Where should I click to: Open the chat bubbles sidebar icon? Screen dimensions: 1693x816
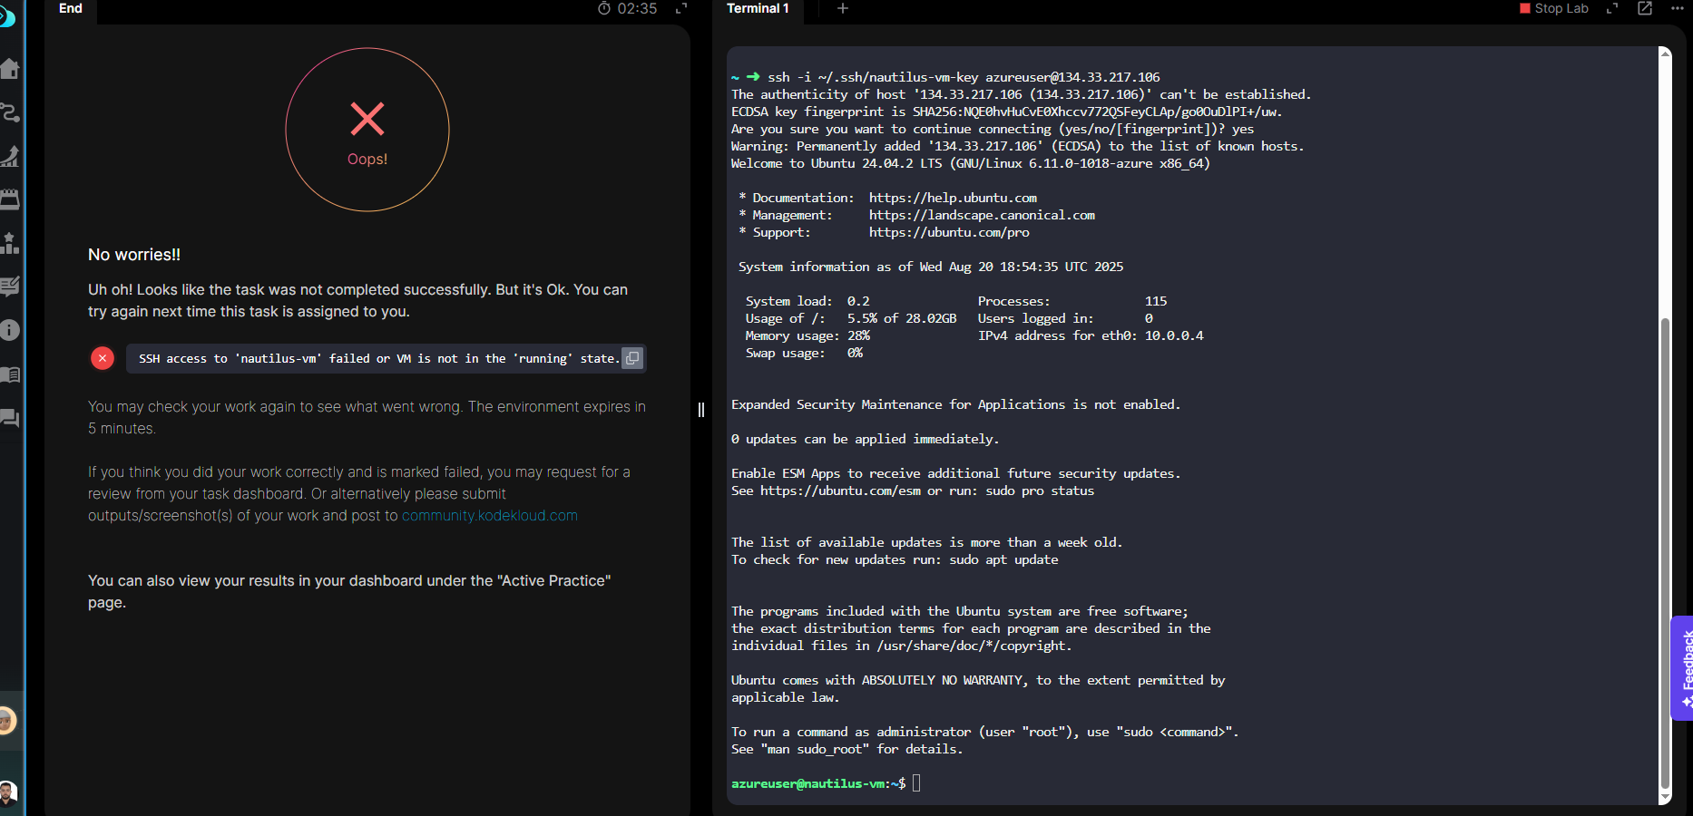[x=10, y=418]
